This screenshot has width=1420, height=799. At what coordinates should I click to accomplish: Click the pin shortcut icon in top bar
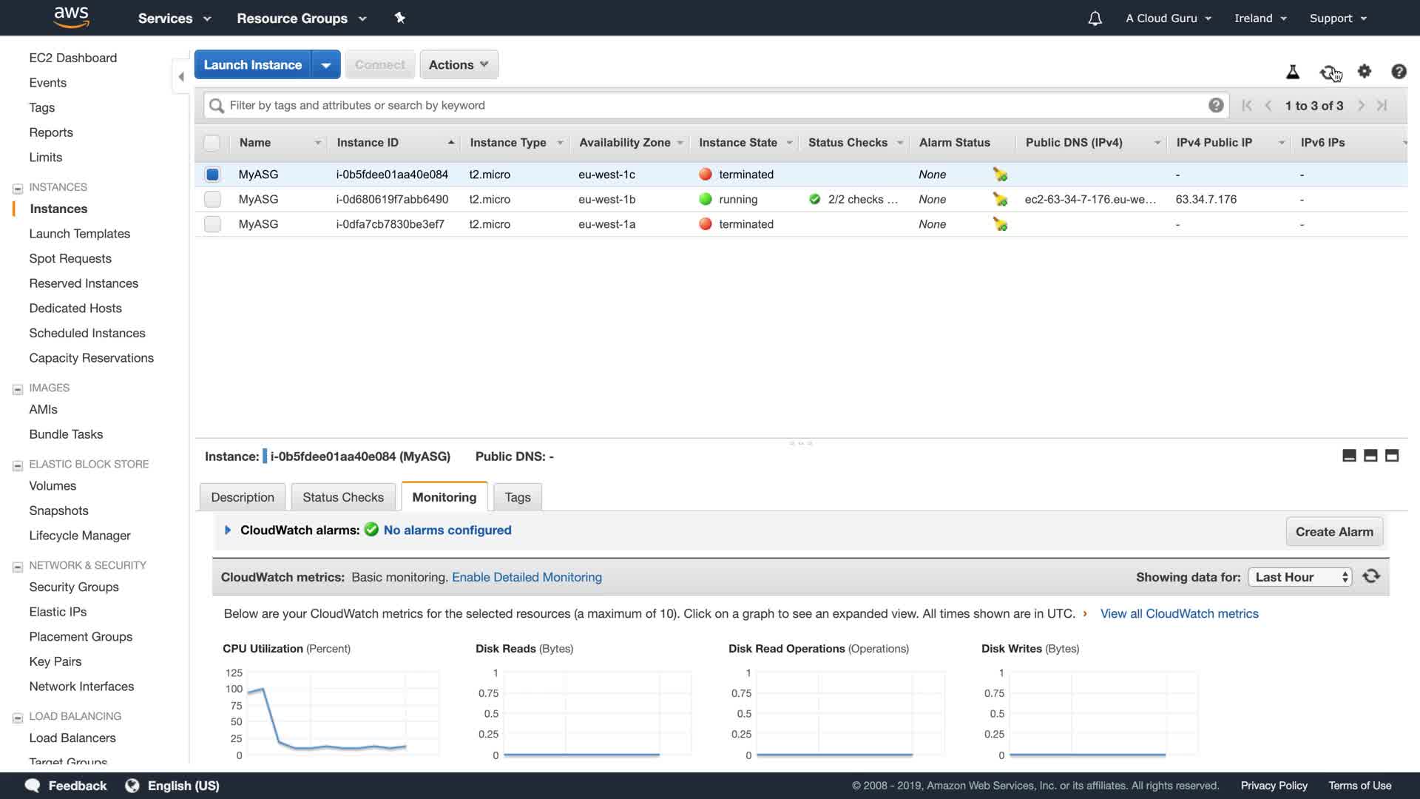(400, 18)
